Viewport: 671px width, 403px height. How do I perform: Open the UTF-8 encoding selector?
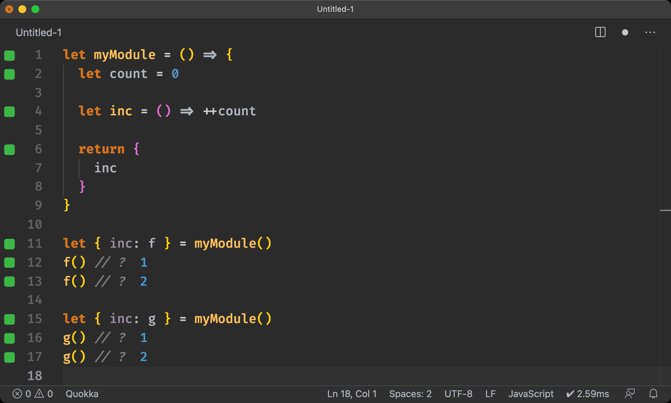[x=458, y=393]
